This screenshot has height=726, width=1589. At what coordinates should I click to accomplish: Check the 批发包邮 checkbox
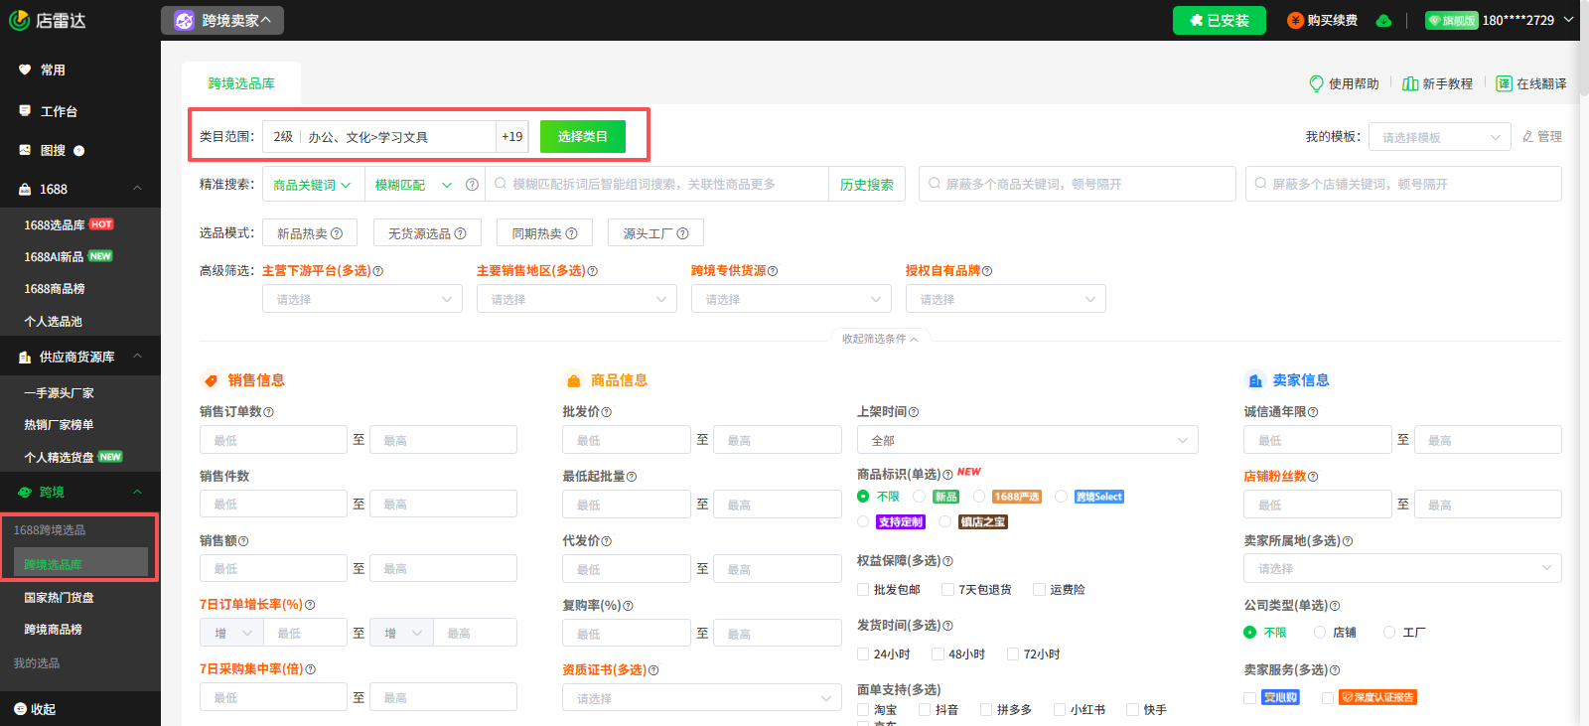pyautogui.click(x=863, y=590)
